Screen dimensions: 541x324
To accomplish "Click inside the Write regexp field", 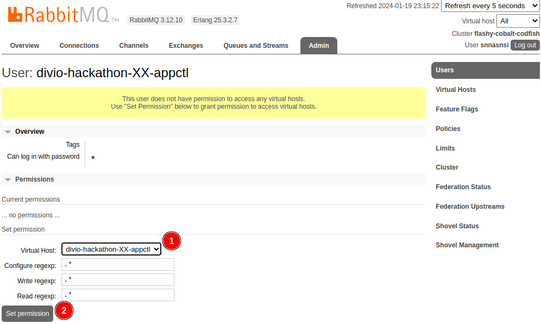I will click(117, 279).
